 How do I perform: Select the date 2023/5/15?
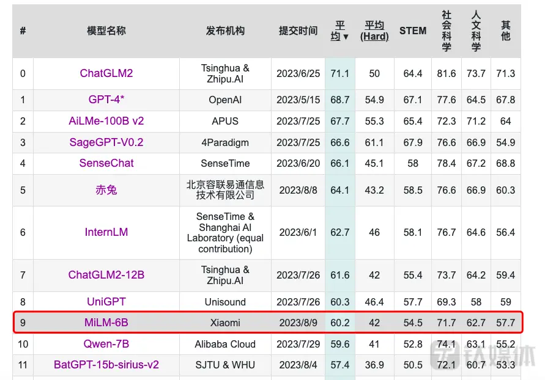click(x=298, y=100)
